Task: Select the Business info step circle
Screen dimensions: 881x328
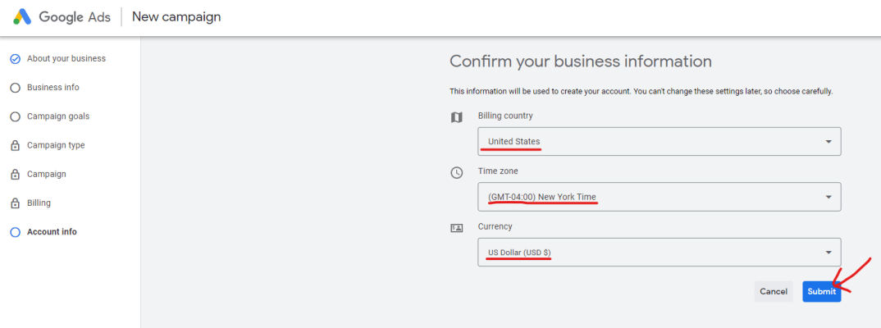Action: [x=16, y=88]
